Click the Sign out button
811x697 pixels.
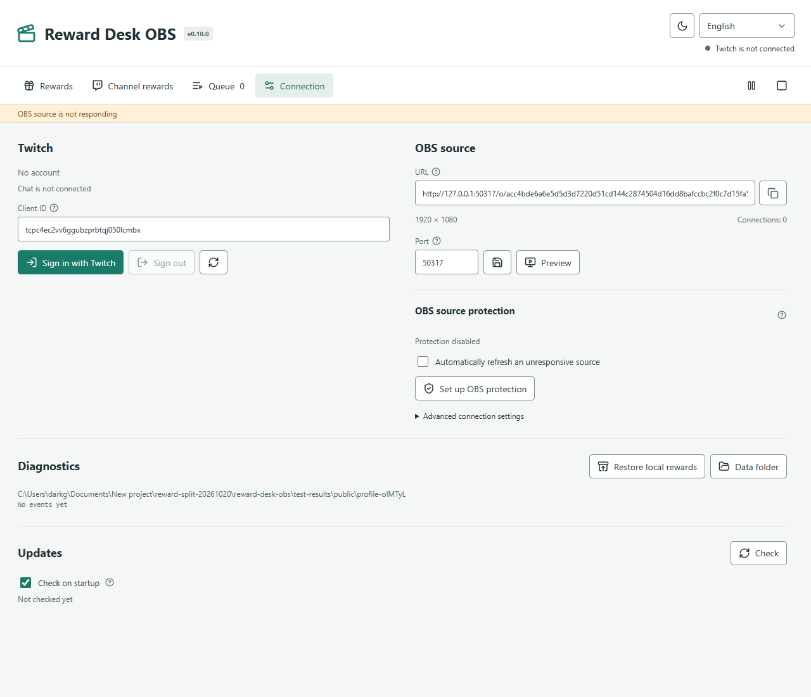click(162, 262)
